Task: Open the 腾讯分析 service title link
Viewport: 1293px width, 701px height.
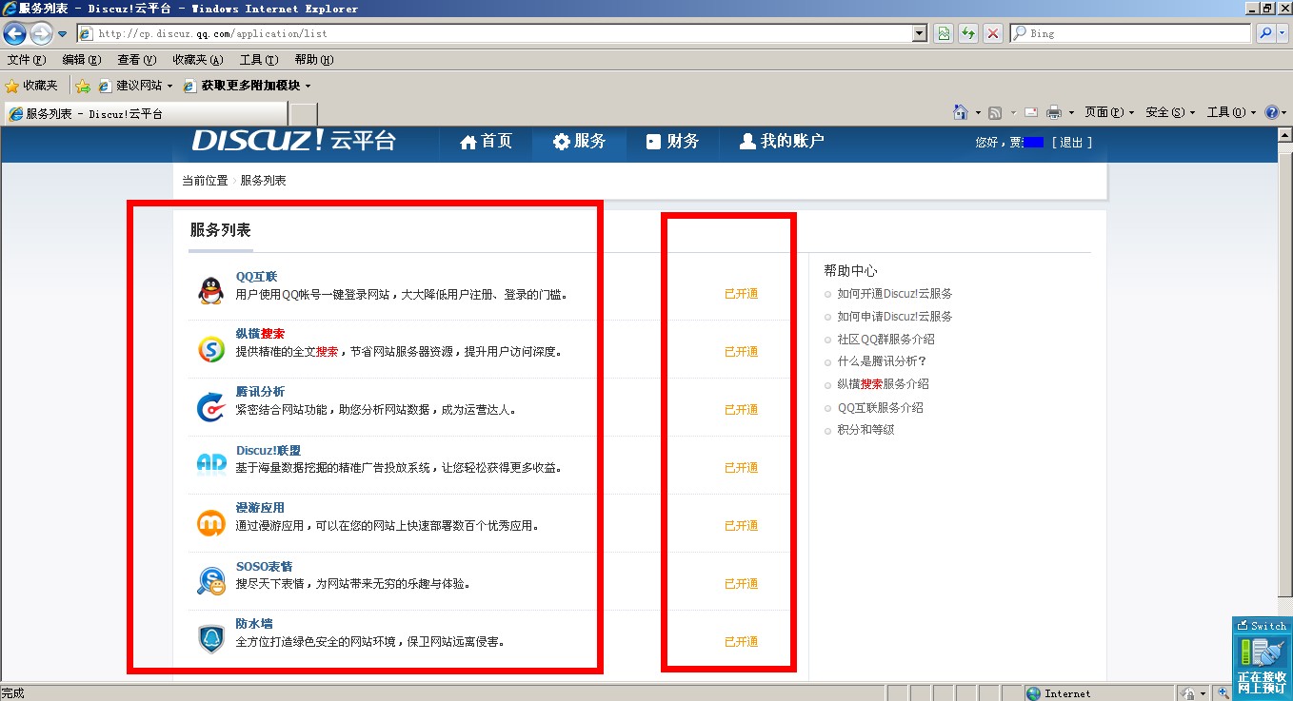Action: point(260,392)
